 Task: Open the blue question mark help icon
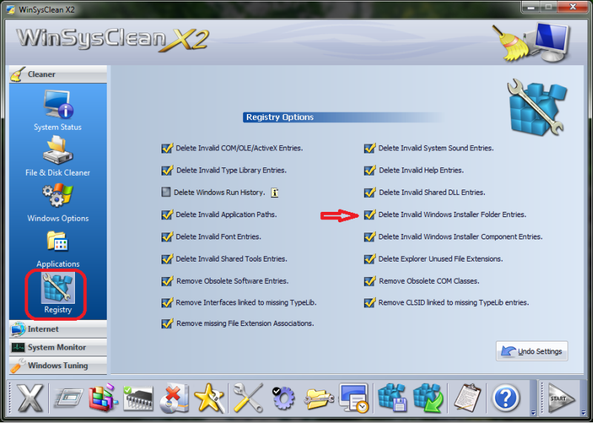(506, 399)
